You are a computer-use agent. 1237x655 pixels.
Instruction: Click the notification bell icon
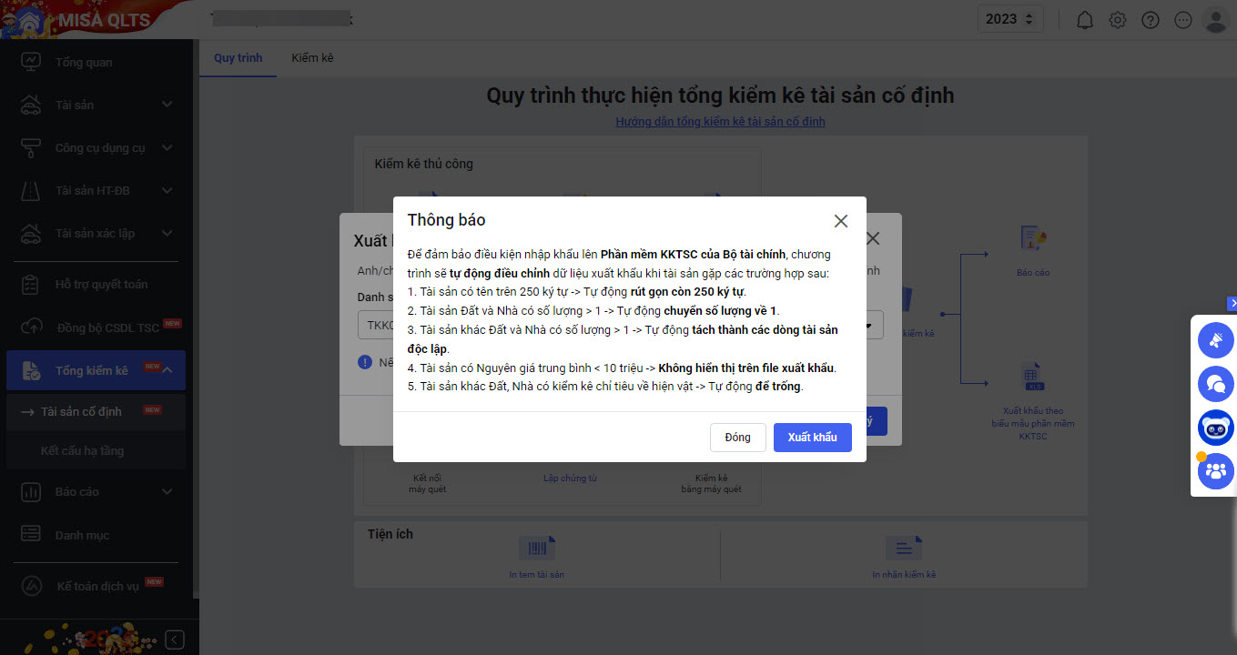[1085, 20]
